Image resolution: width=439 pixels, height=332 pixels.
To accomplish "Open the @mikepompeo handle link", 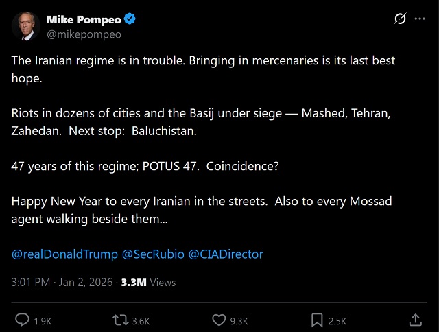I will click(x=84, y=34).
